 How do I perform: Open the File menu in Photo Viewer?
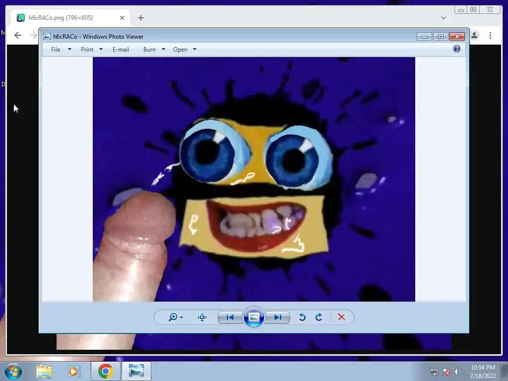pyautogui.click(x=56, y=50)
